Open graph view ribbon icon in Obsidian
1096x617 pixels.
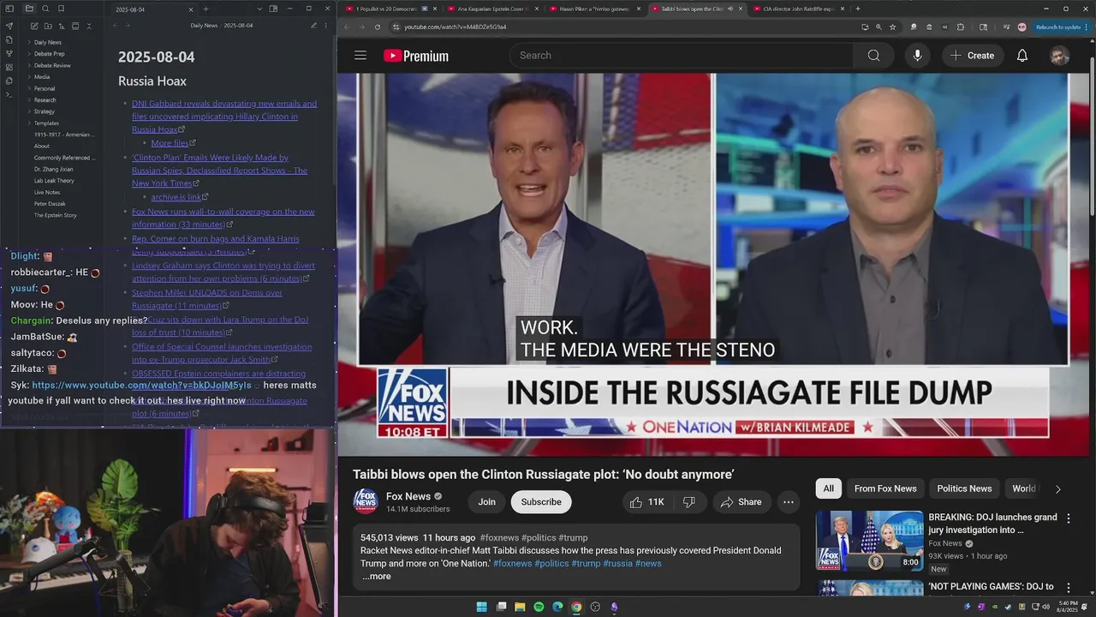(9, 53)
